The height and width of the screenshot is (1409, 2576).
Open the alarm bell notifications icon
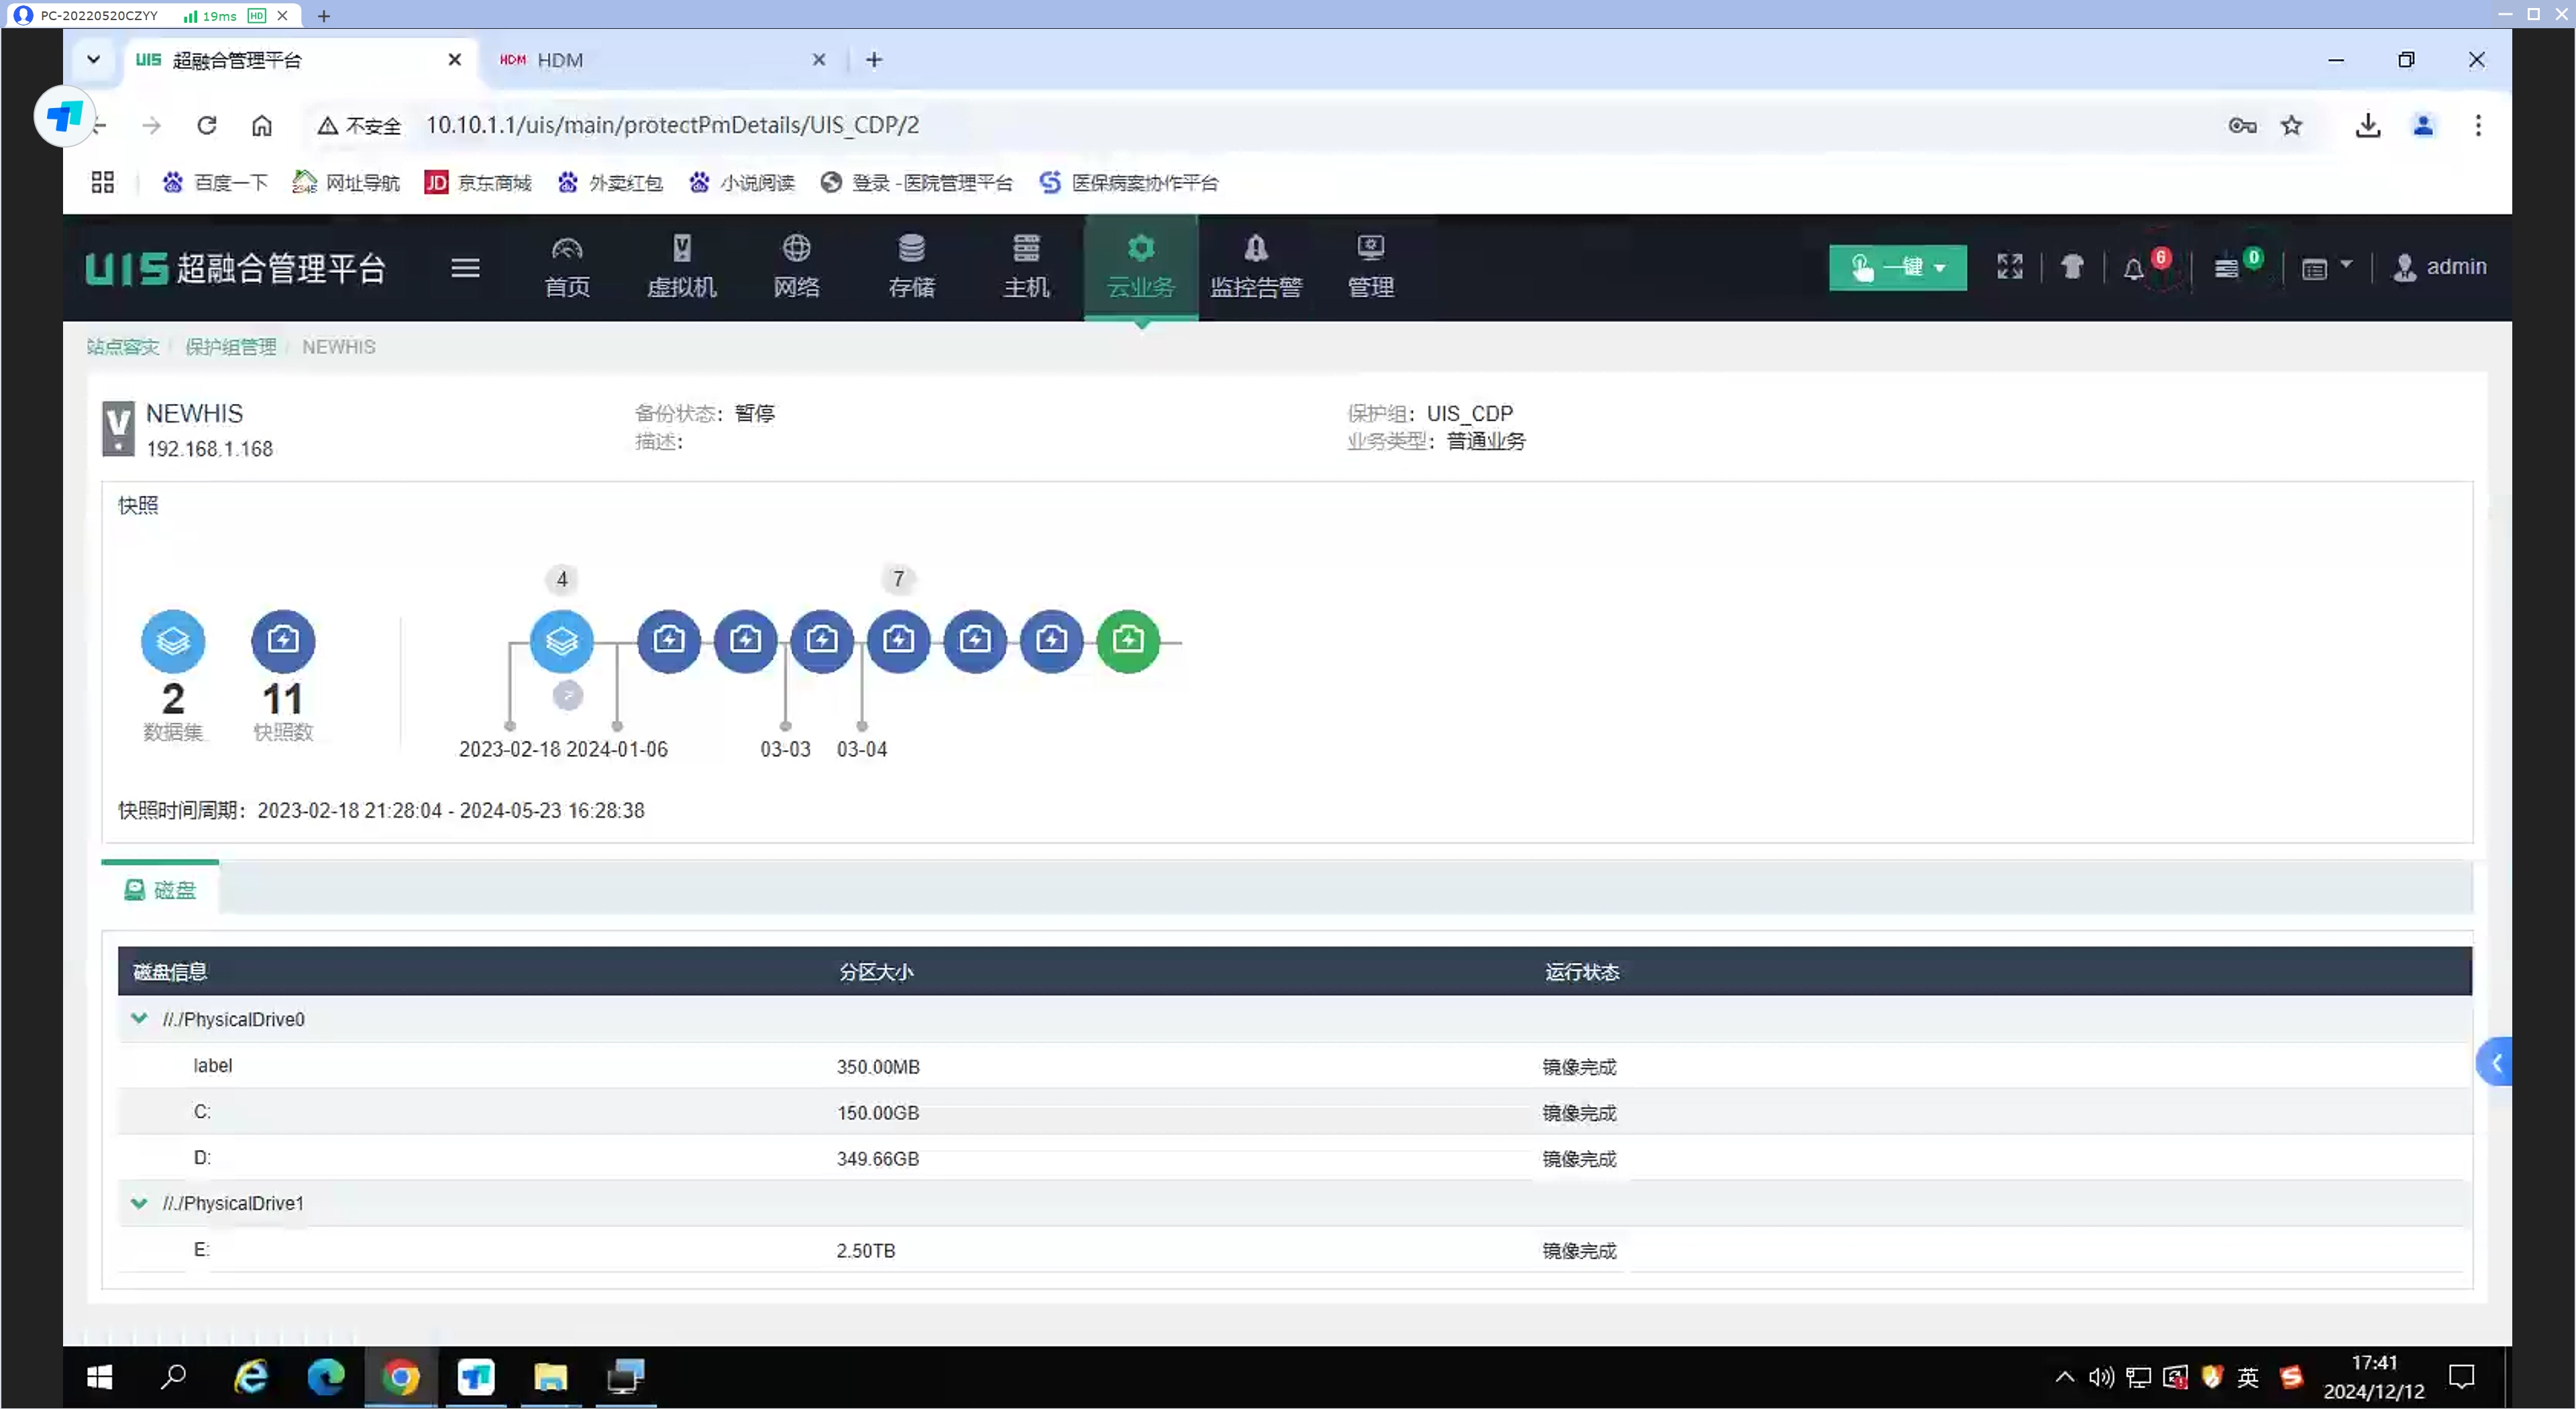click(x=2134, y=268)
